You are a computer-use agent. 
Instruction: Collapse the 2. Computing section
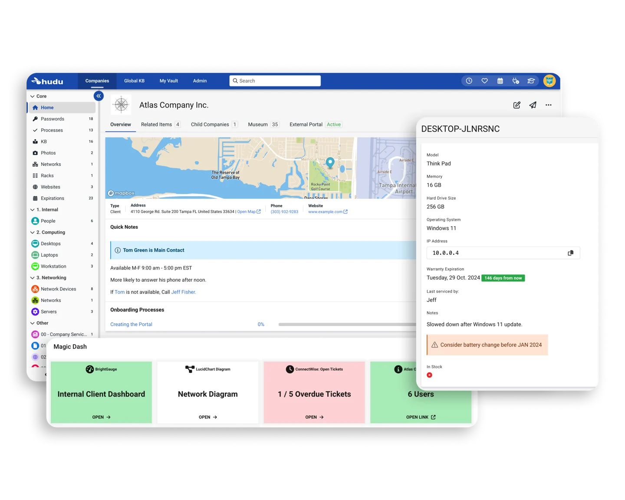[x=33, y=233]
